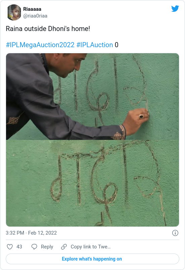Click the Riaaaaa display name

32,9
